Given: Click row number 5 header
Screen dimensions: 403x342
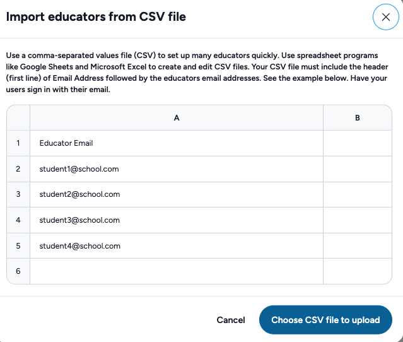Looking at the screenshot, I should (18, 246).
